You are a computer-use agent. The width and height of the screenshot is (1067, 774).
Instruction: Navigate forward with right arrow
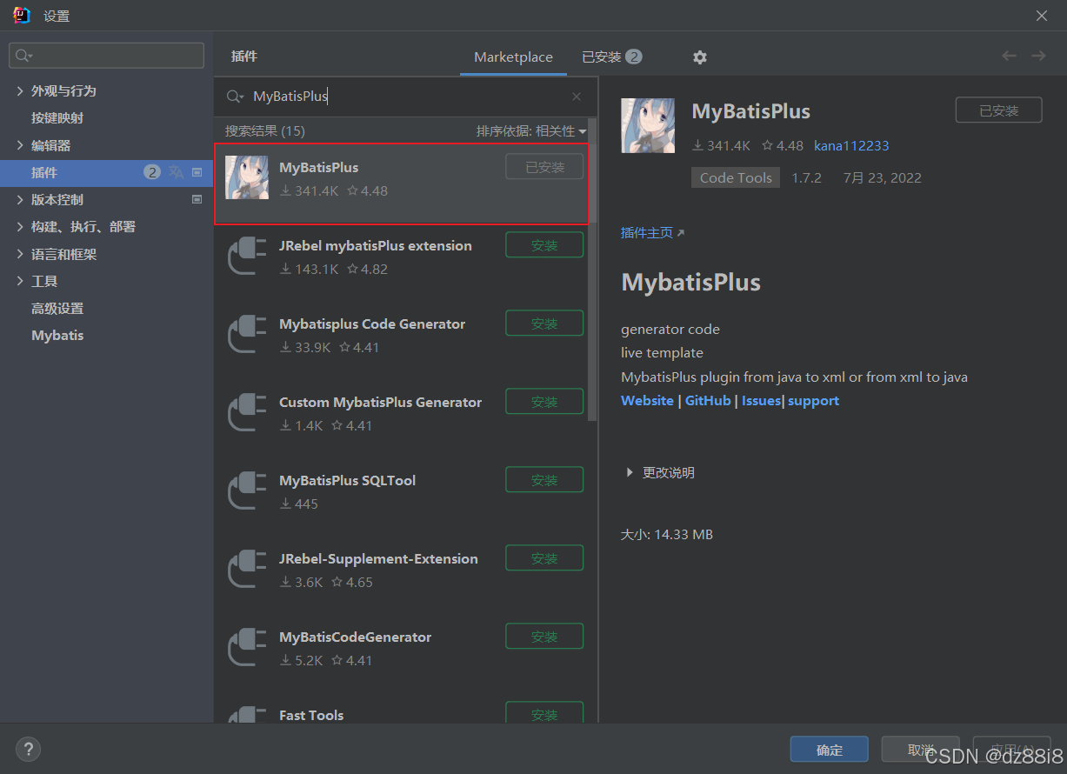click(1038, 56)
